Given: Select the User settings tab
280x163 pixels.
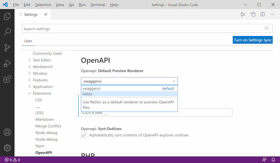Looking at the screenshot, I should [28, 41].
